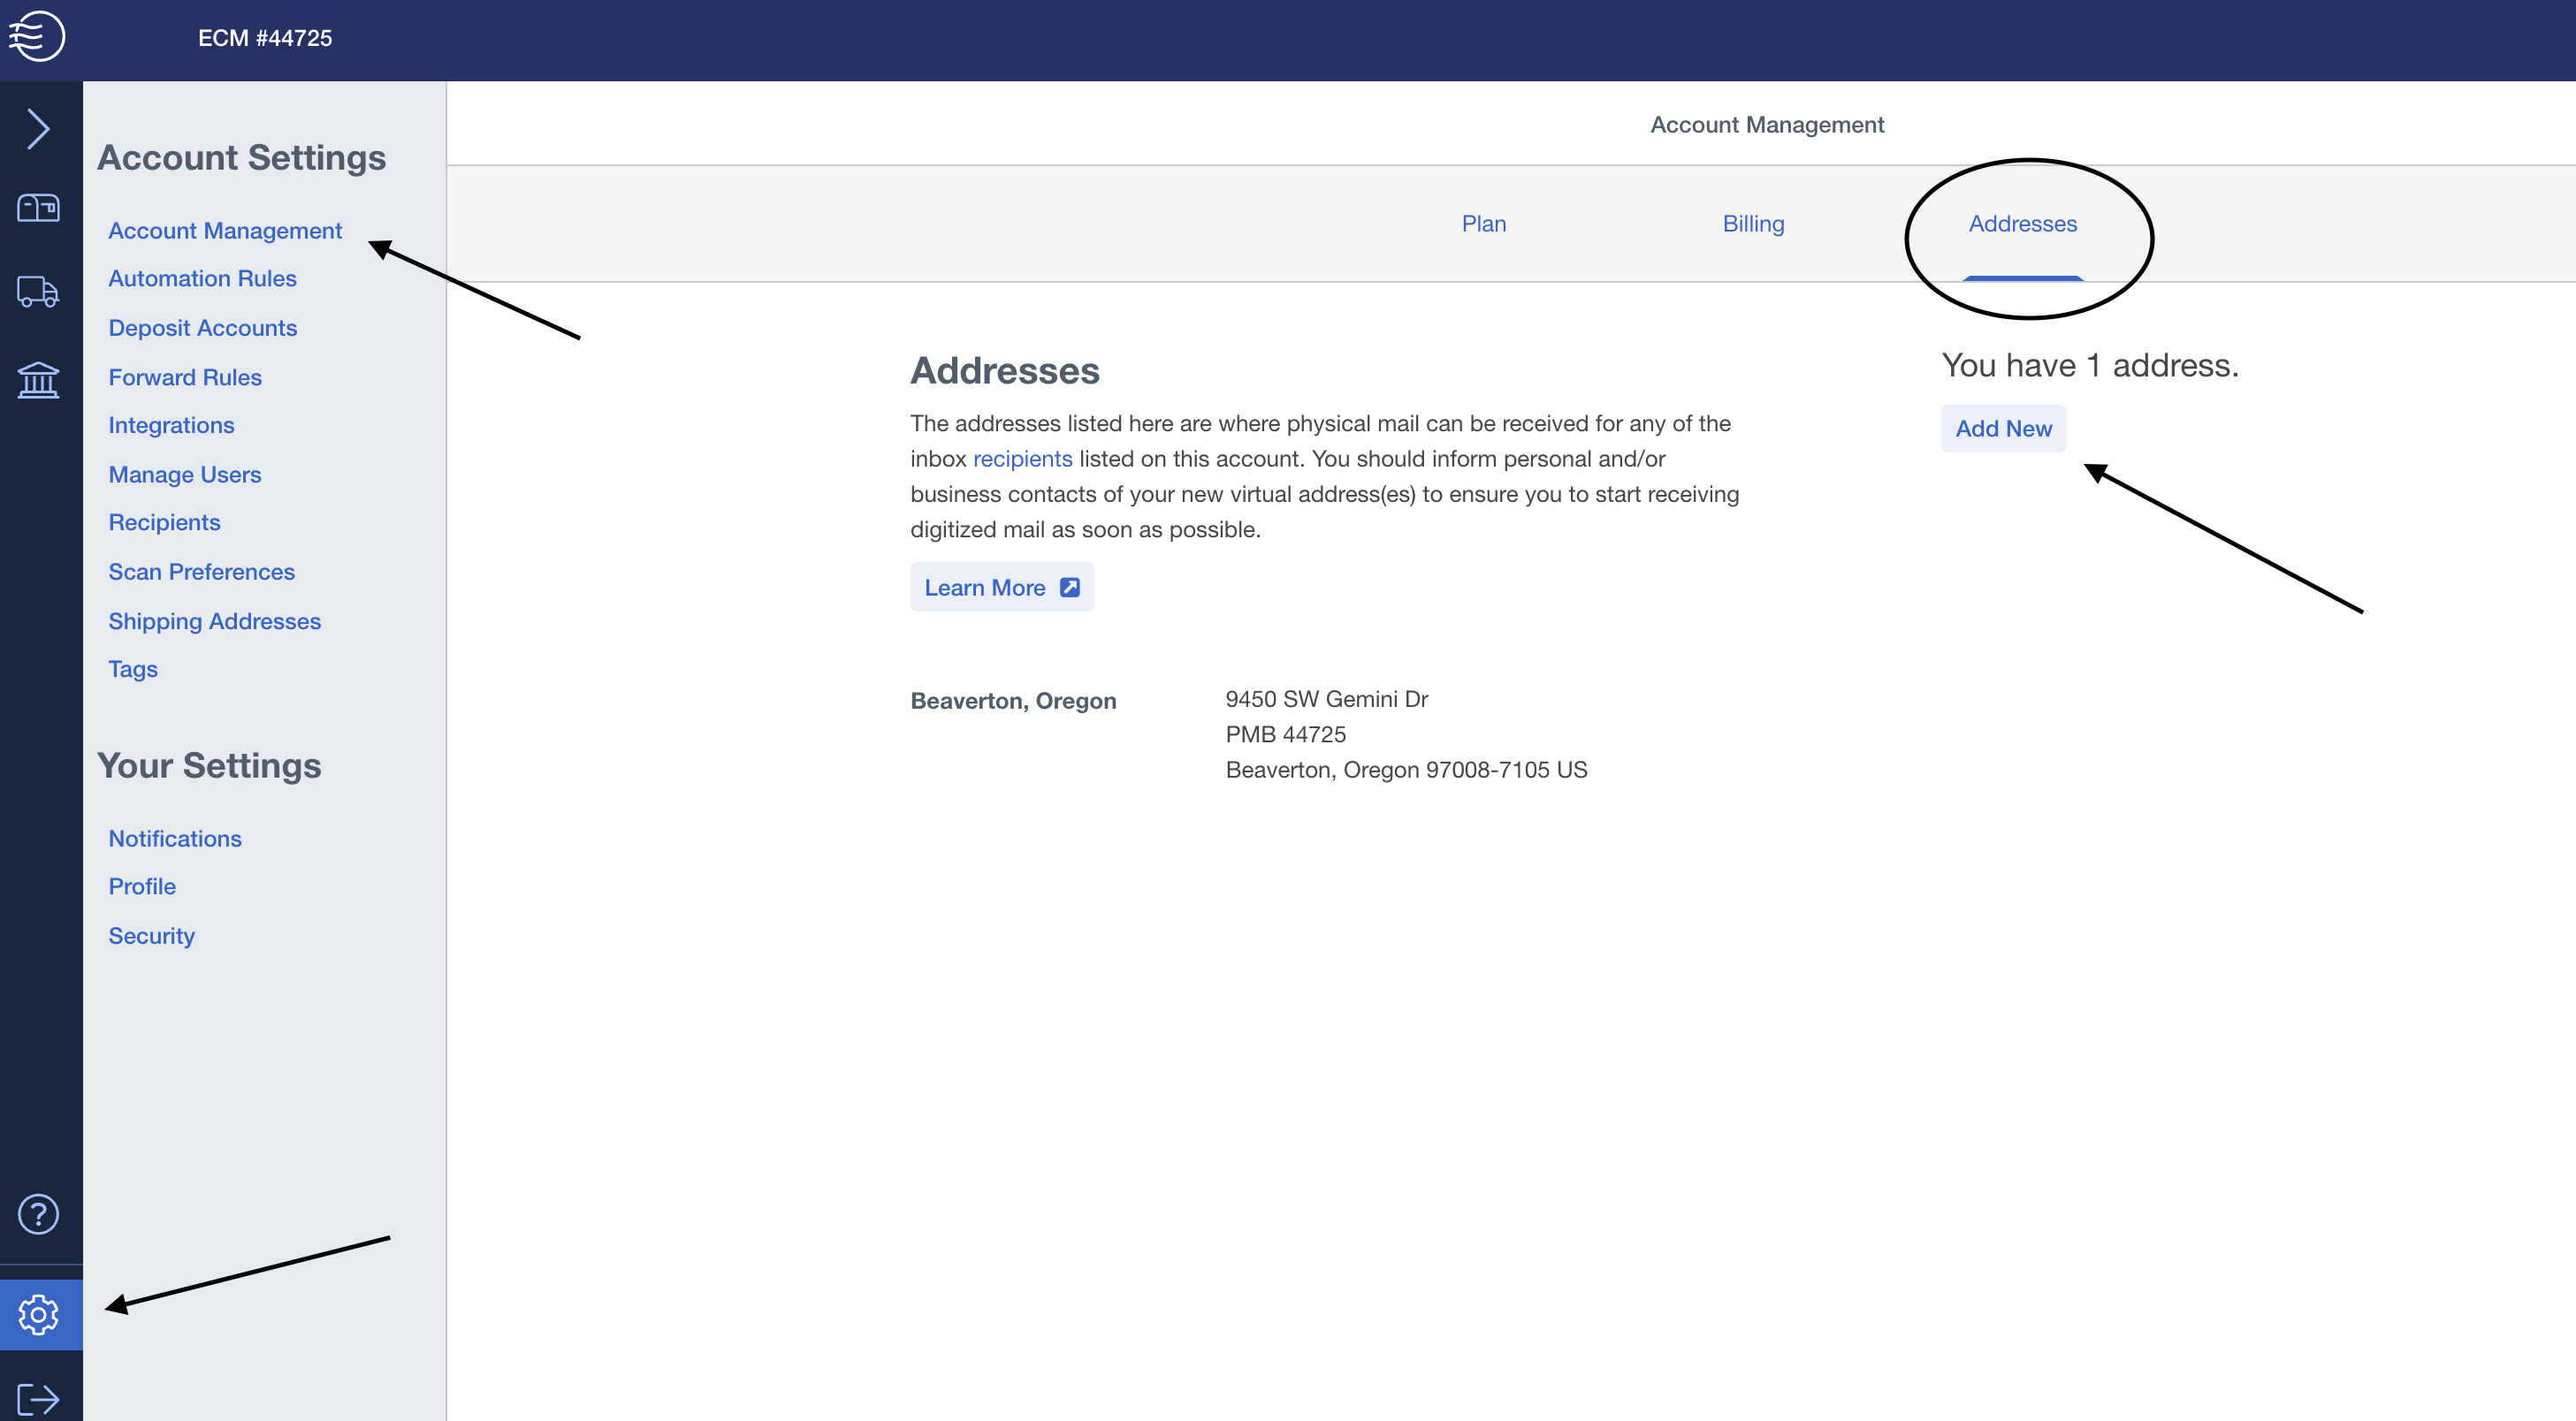Open Deposit Accounts settings
2576x1421 pixels.
tap(202, 328)
